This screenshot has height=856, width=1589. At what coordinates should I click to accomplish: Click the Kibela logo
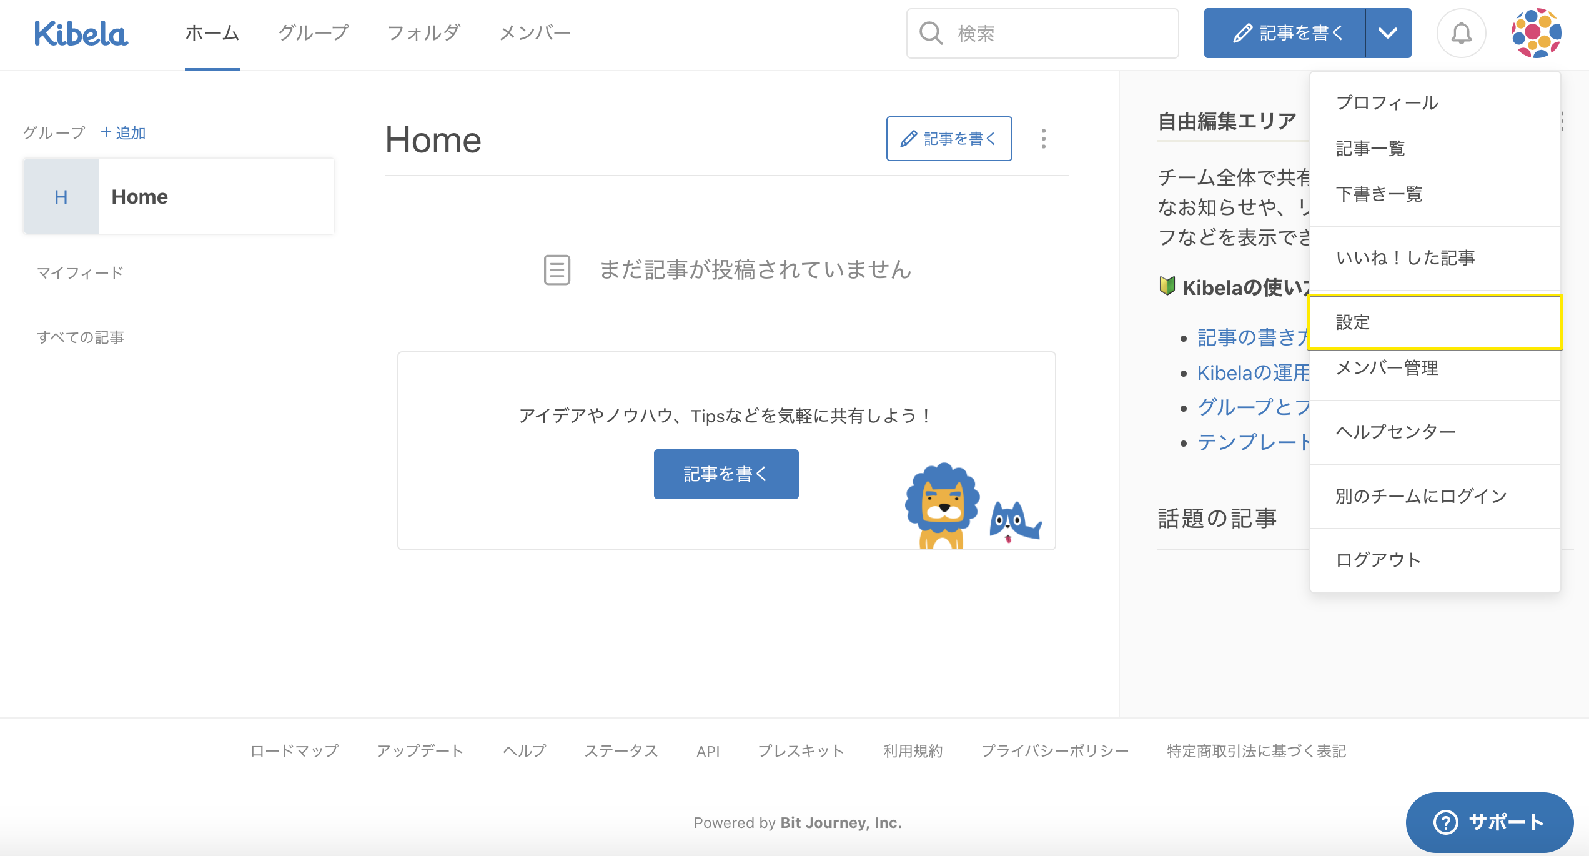click(81, 34)
